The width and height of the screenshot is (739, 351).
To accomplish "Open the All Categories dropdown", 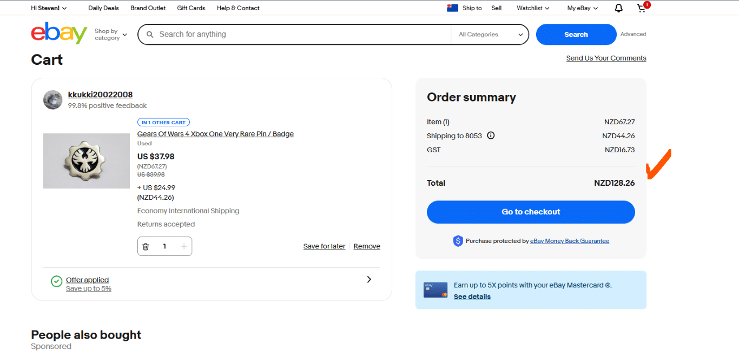I will point(491,35).
